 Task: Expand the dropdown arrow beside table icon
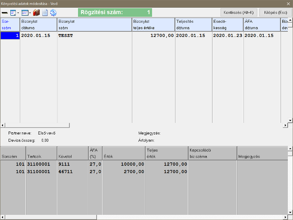pyautogui.click(x=30, y=13)
